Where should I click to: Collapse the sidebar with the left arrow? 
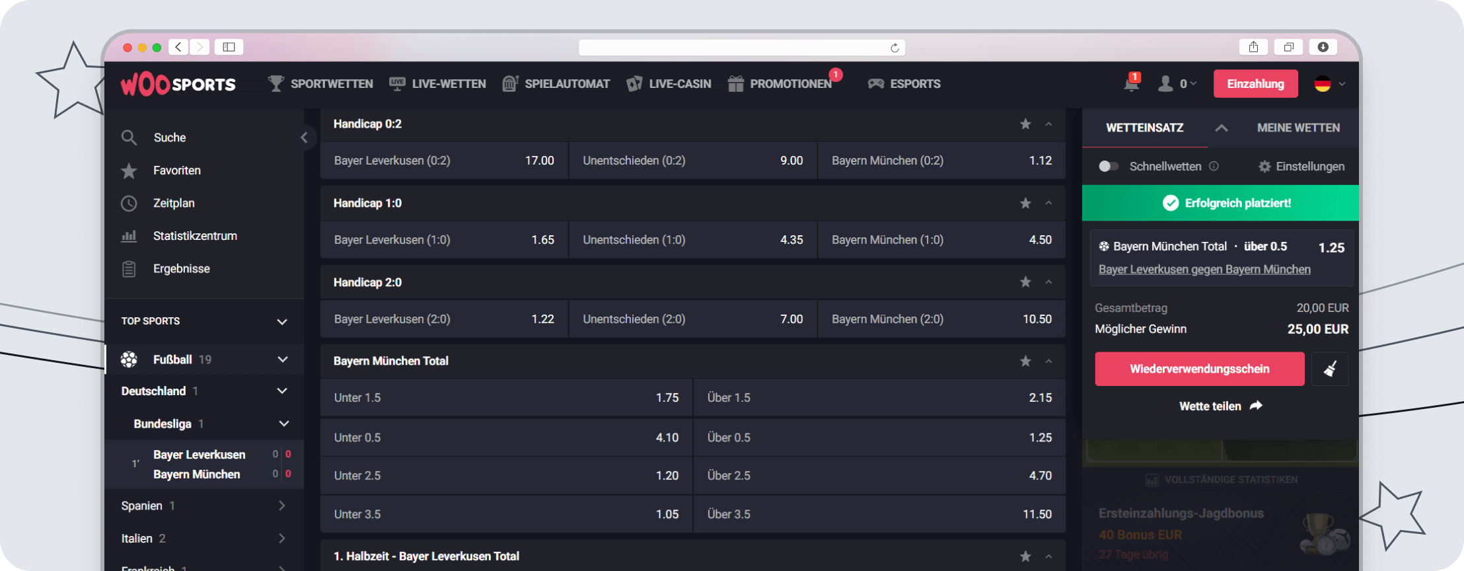[304, 137]
